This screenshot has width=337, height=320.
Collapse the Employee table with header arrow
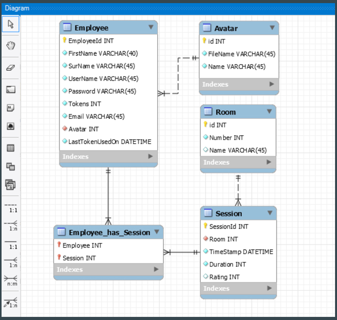point(151,27)
